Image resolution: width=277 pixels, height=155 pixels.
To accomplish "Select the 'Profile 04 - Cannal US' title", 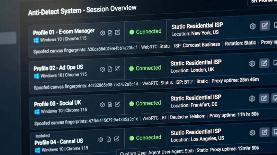I will (x=59, y=142).
